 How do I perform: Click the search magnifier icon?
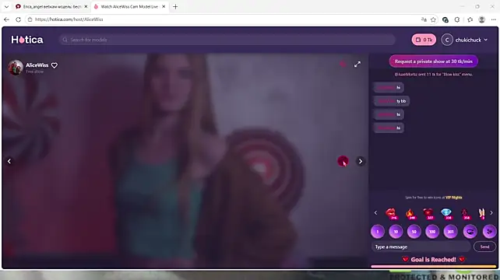coord(65,40)
